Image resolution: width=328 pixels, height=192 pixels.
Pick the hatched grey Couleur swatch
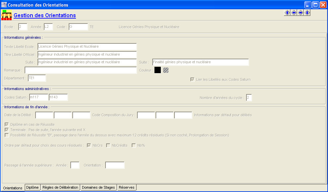pyautogui.click(x=166, y=70)
